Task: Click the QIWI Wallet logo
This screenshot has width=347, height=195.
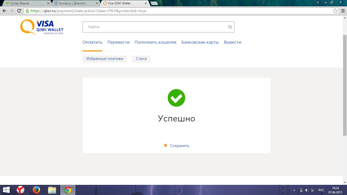Action: tap(42, 27)
